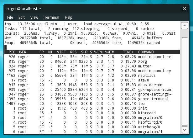Close the roger@localhost terminal window
Screen dimensions: 193x138
click(184, 9)
